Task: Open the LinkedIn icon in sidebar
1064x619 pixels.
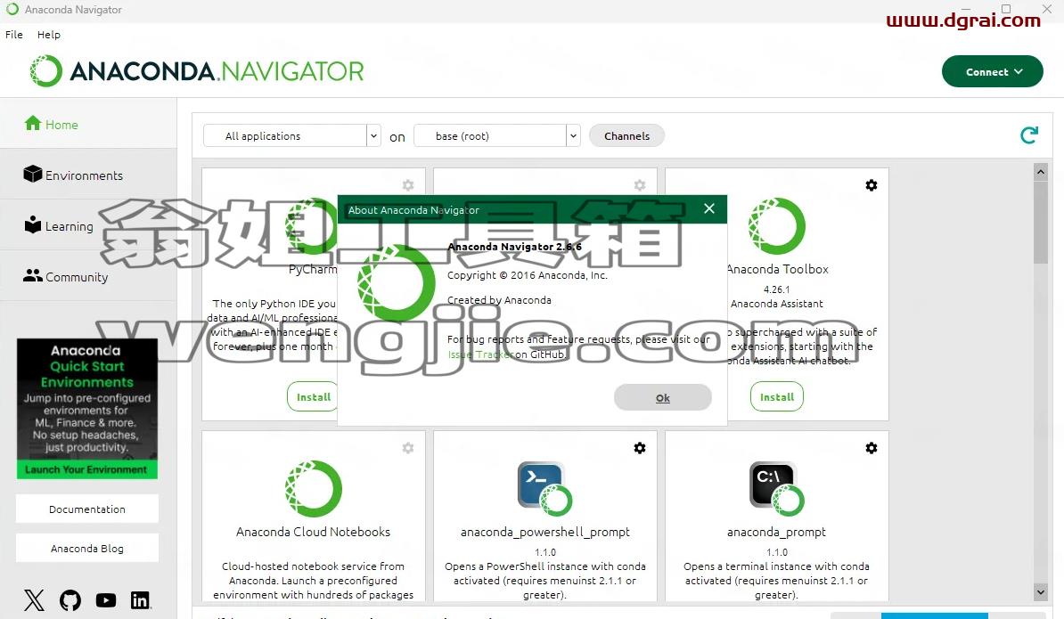Action: (x=141, y=600)
